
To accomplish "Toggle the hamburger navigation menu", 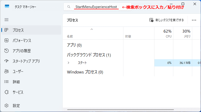I will coord(6,20).
